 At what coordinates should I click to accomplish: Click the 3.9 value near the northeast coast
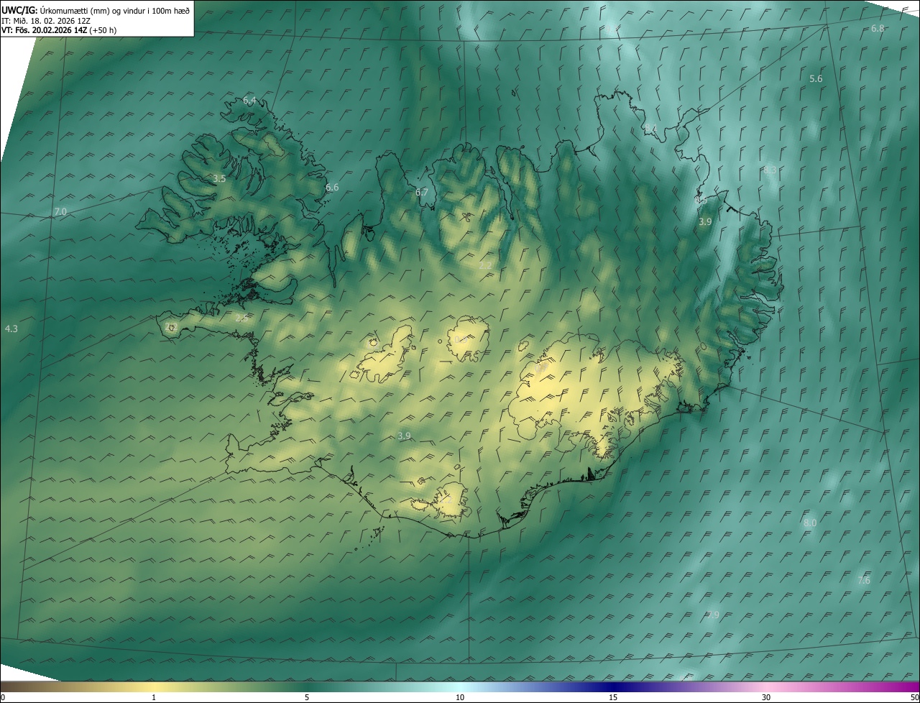(705, 222)
